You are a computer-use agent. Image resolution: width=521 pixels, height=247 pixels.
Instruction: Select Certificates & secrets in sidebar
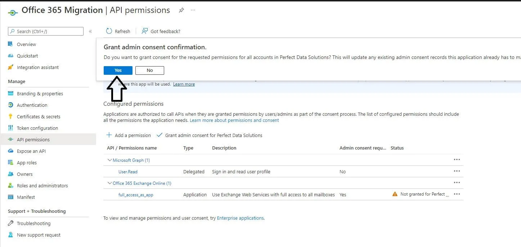(39, 116)
